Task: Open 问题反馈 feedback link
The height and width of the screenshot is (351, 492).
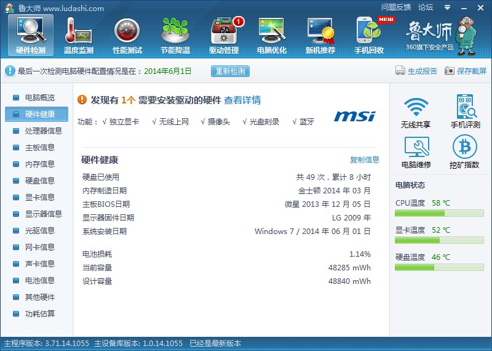Action: tap(396, 7)
